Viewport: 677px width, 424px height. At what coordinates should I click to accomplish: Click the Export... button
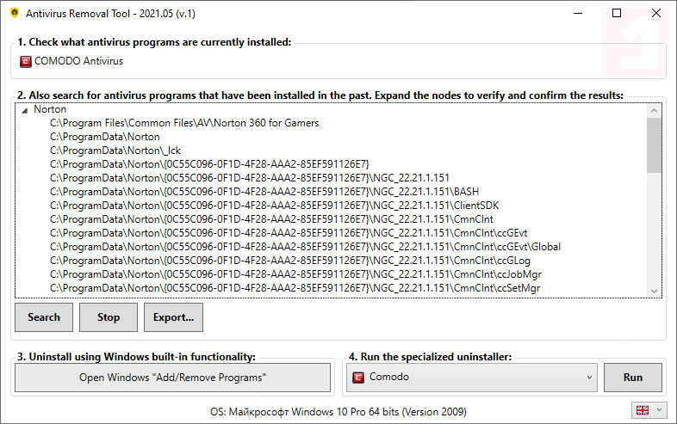pyautogui.click(x=173, y=317)
